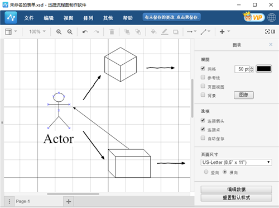Click the 图像 image button
Viewport: 279px width, 208px height.
244,95
